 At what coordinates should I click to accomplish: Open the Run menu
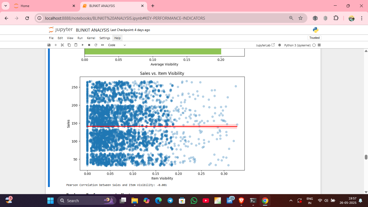(80, 38)
